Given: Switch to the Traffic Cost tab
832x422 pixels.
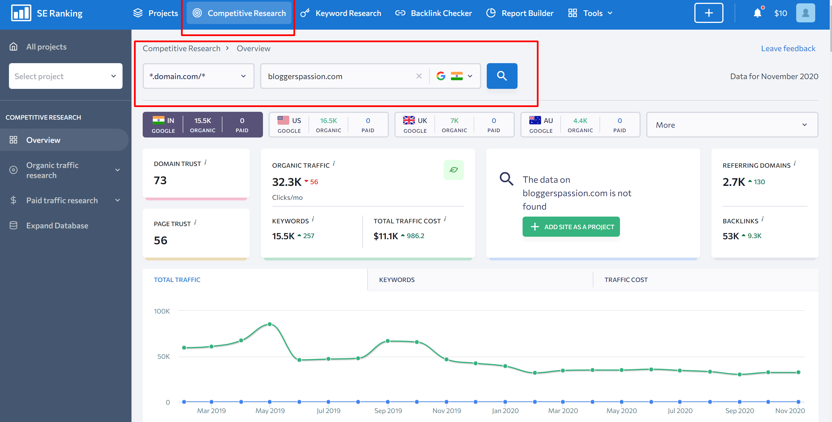Looking at the screenshot, I should pos(626,280).
